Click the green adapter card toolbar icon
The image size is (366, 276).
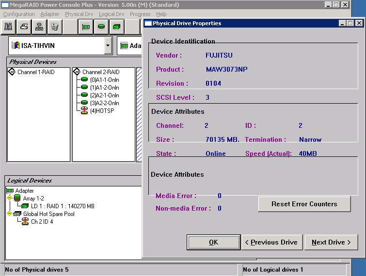(x=86, y=27)
